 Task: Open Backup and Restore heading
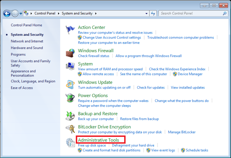point(98,114)
